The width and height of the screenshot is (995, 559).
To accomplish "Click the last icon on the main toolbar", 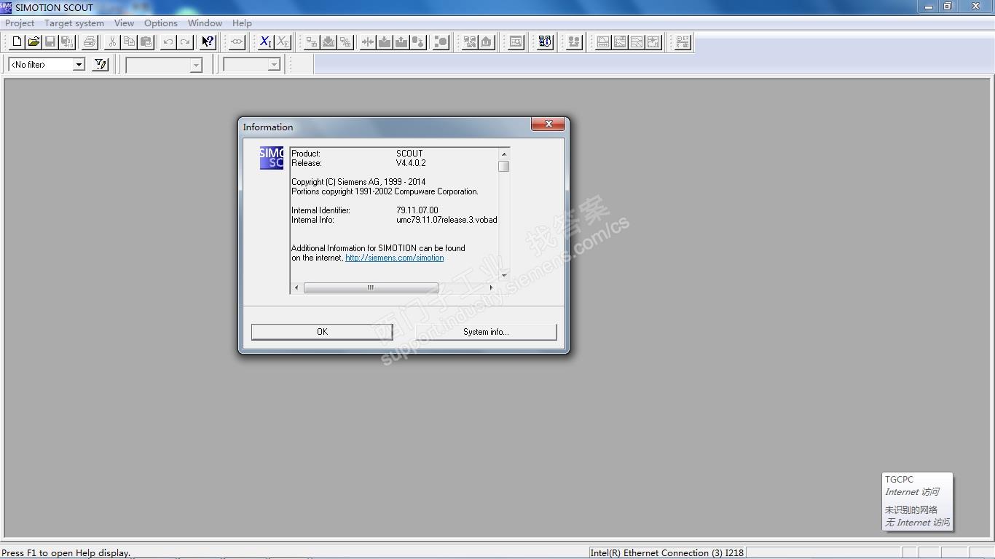I will click(x=683, y=42).
